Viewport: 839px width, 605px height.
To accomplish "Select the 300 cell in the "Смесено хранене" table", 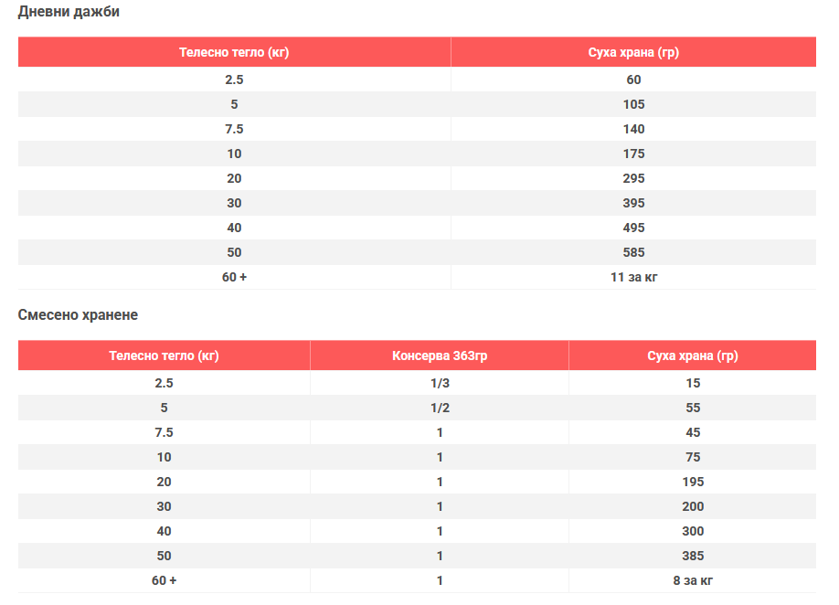I will (x=692, y=531).
